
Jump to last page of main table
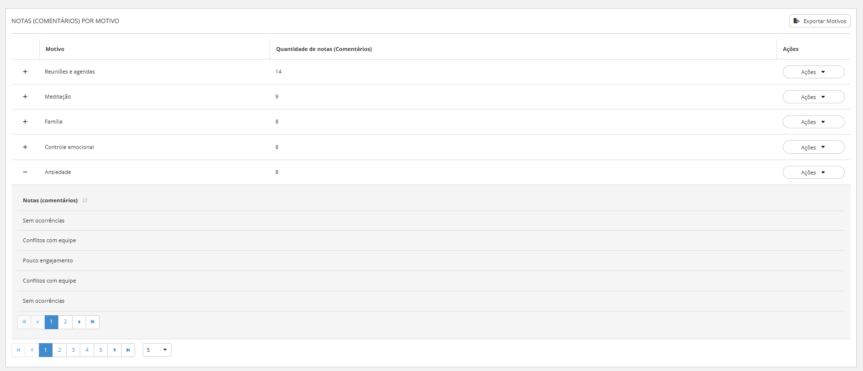click(128, 350)
